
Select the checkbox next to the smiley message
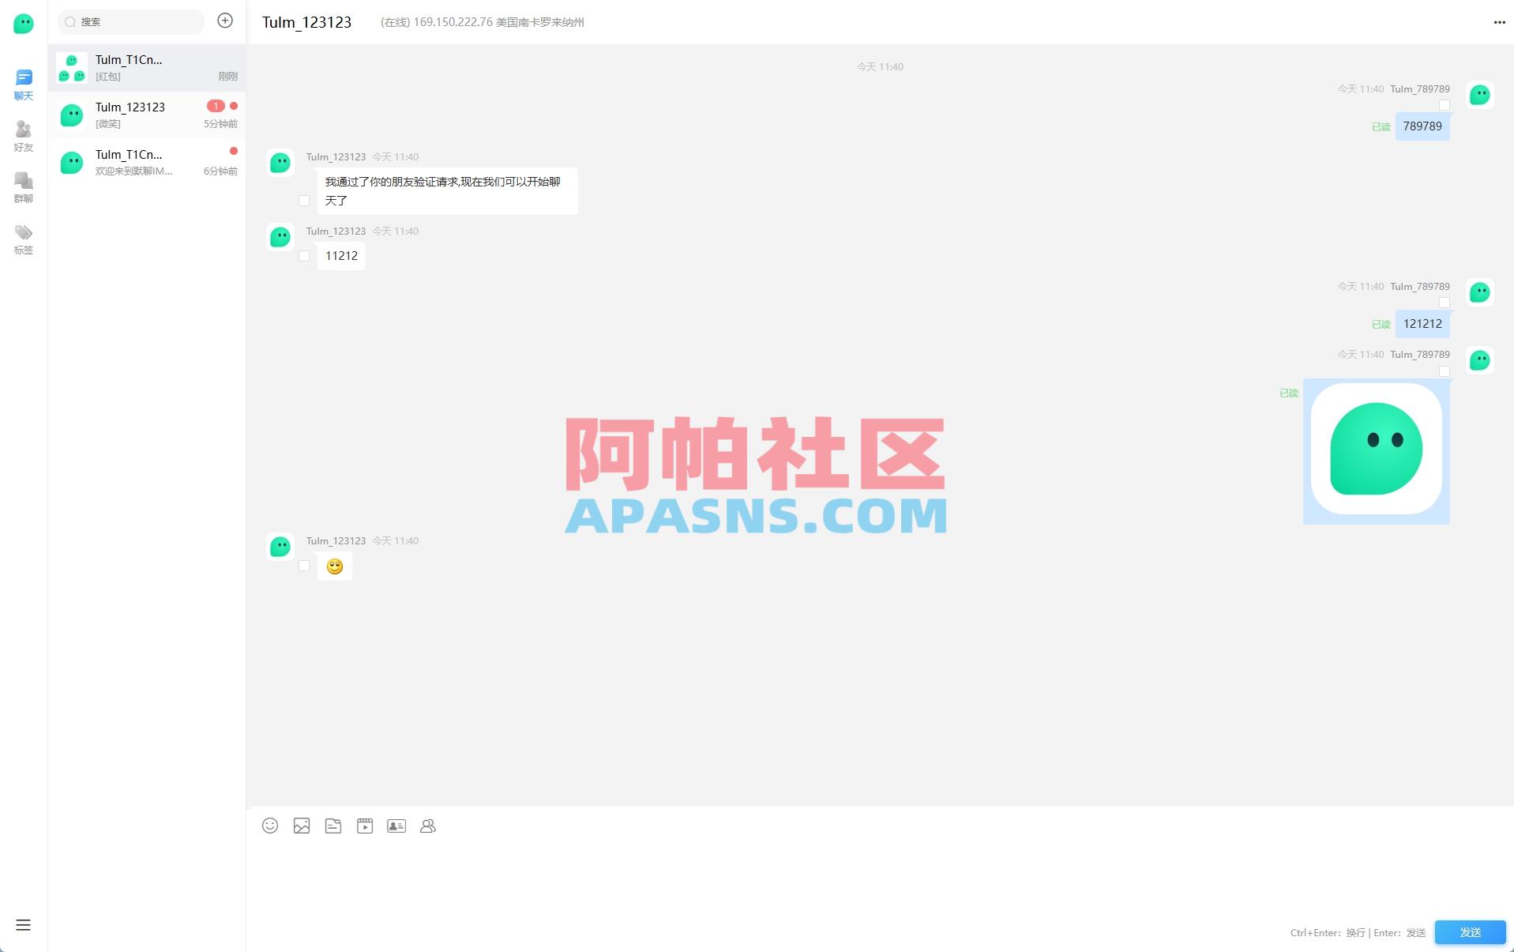[x=305, y=566]
